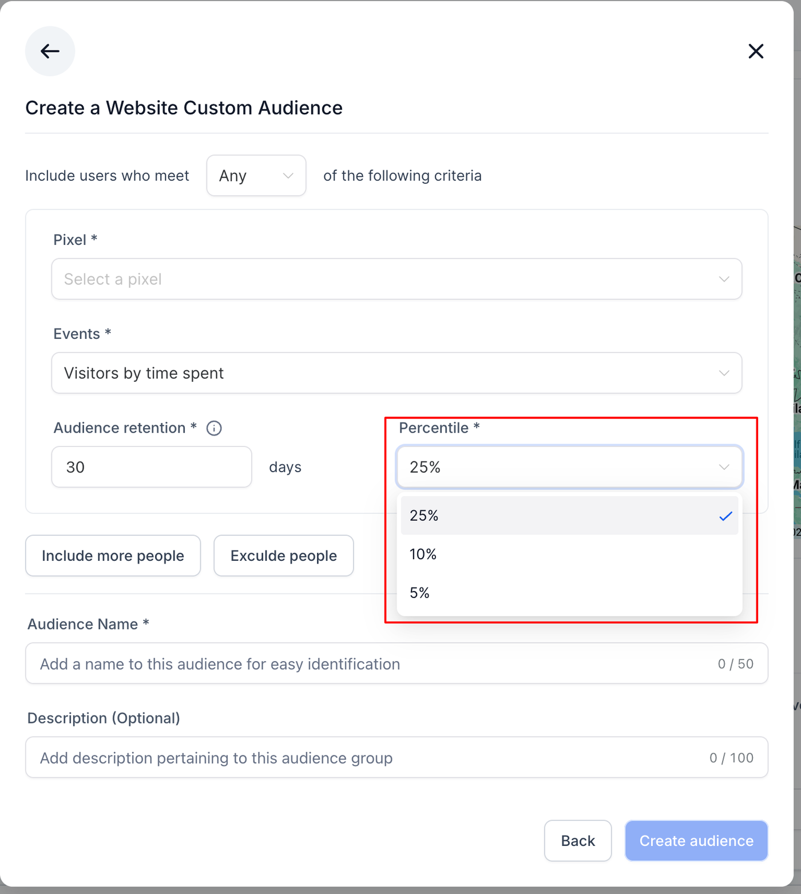Click the Audience retention info icon
The width and height of the screenshot is (801, 894).
pos(214,428)
